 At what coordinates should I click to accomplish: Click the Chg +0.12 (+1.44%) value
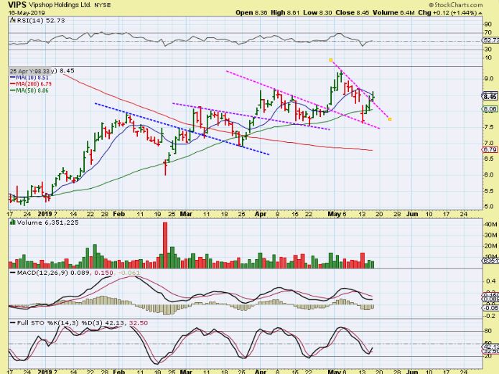click(x=447, y=13)
